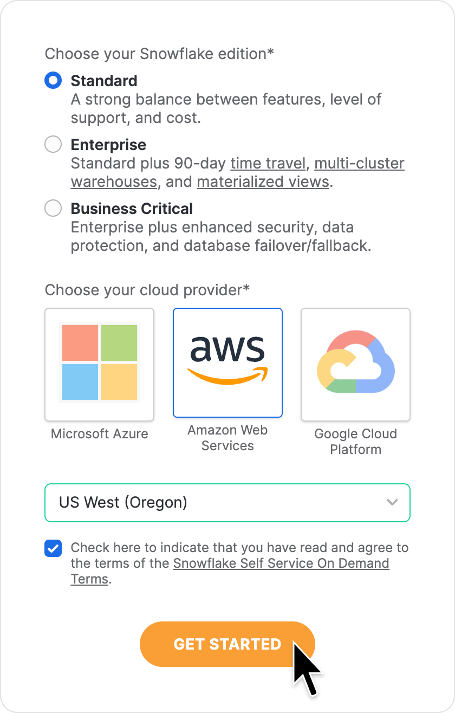
Task: Open the time travel link
Action: tap(269, 163)
